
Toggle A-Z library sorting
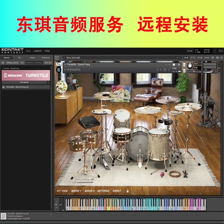pos(22,62)
